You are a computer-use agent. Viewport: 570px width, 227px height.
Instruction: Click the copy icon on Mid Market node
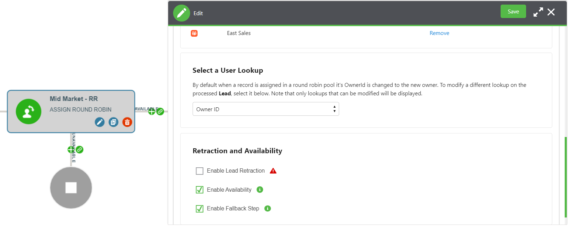(x=113, y=122)
